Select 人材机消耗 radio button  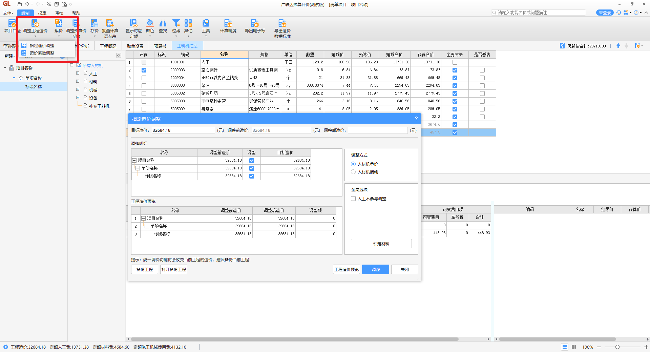353,172
